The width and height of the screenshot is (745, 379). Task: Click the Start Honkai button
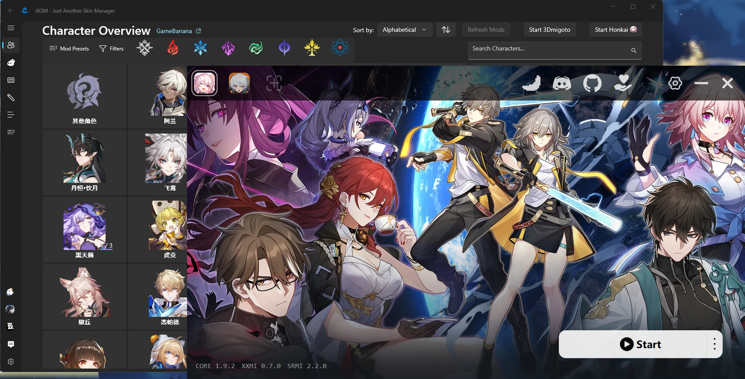click(x=616, y=30)
